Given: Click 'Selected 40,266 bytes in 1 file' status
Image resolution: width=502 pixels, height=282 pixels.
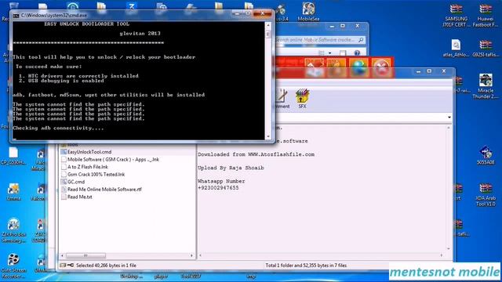Looking at the screenshot, I should pos(106,266).
